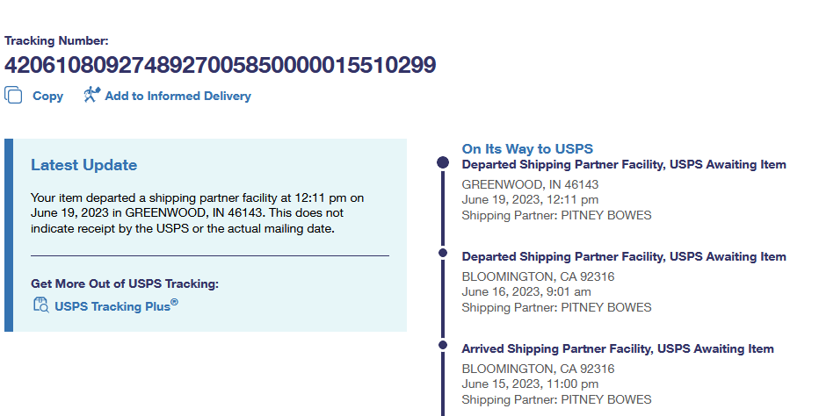Click the Get More Out of USPS Tracking label
This screenshot has width=819, height=416.
[x=124, y=283]
